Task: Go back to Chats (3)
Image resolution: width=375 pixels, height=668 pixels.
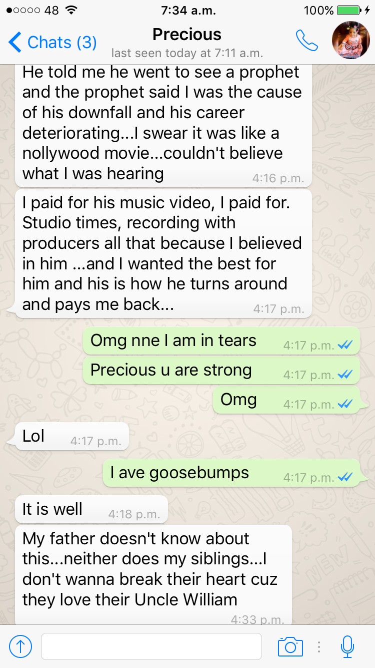Action: 52,43
